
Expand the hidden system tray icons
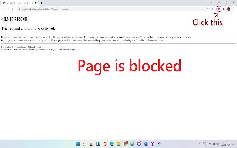click(198, 144)
